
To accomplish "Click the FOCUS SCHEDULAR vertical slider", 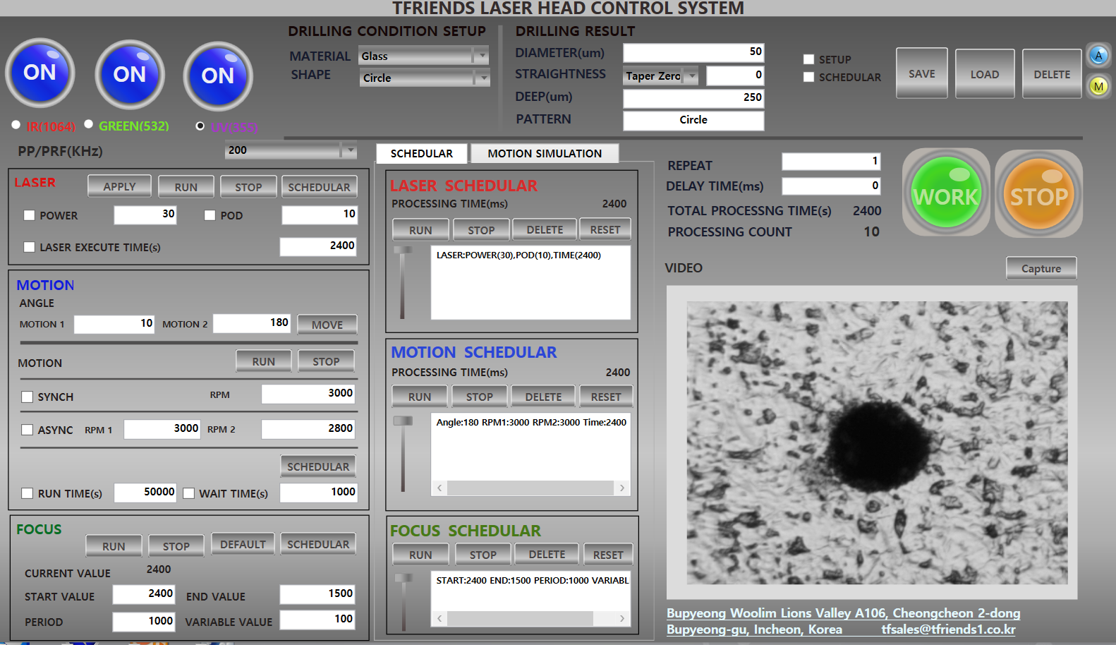I will [x=404, y=602].
